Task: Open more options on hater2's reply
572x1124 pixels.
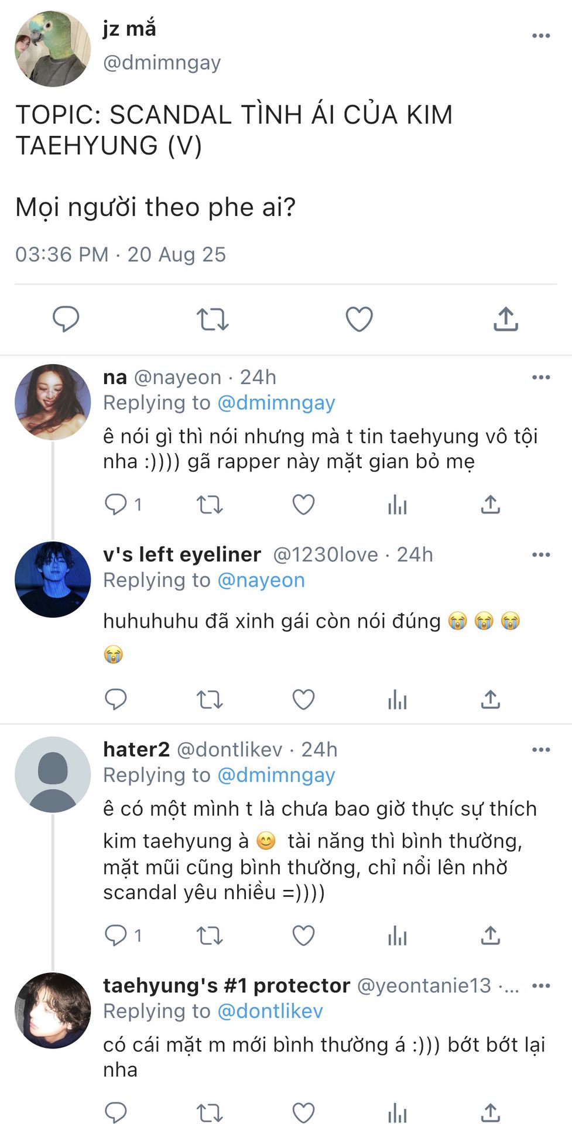Action: (541, 750)
